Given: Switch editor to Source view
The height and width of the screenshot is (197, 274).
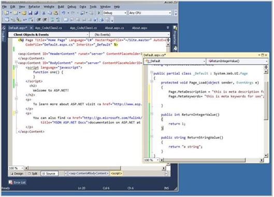Looking at the screenshot, I should click(49, 174).
